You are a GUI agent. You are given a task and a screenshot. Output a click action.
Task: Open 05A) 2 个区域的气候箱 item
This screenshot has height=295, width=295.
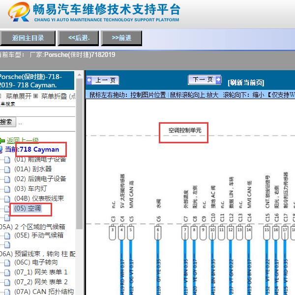(x=32, y=227)
